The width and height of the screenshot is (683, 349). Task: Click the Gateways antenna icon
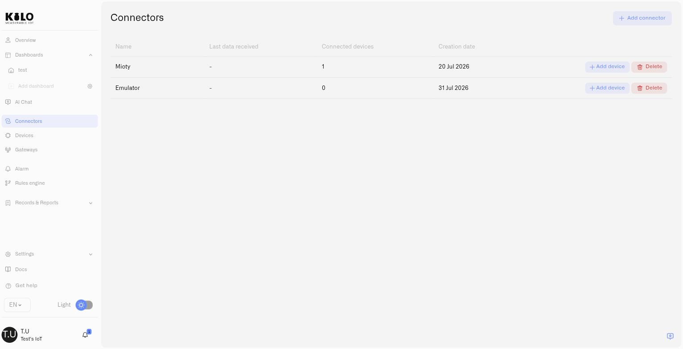point(8,150)
